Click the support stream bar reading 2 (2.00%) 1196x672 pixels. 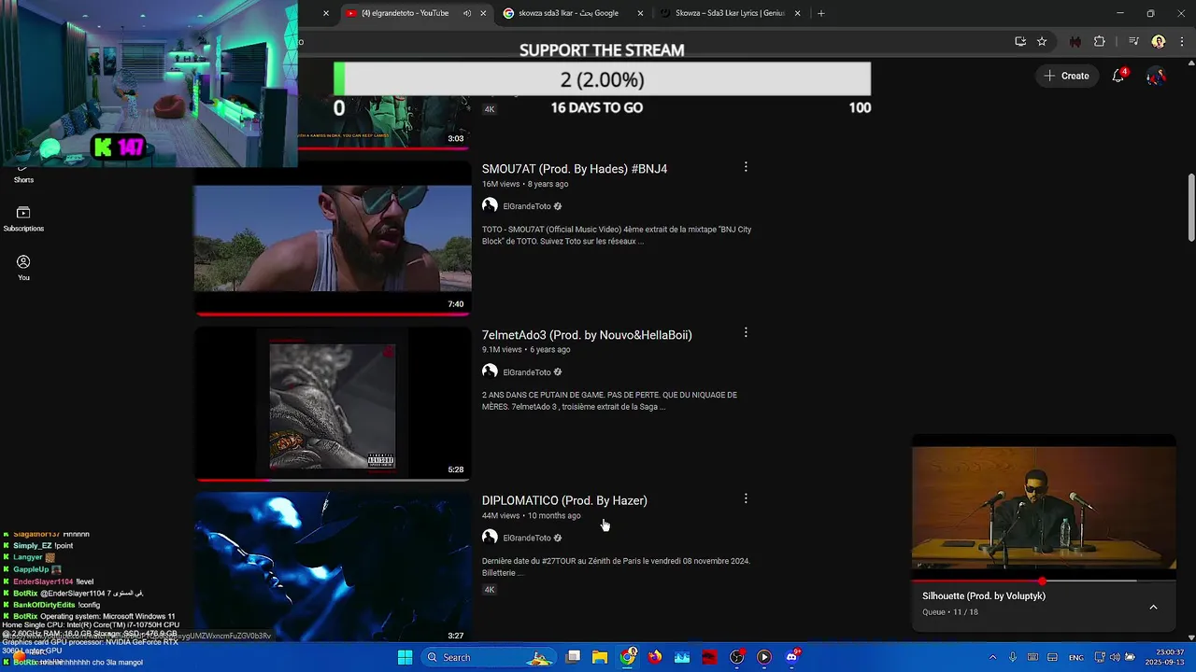(602, 79)
